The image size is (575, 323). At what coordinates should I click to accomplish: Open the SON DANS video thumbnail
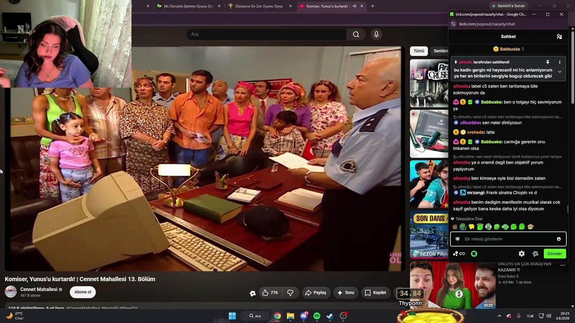pyautogui.click(x=429, y=235)
